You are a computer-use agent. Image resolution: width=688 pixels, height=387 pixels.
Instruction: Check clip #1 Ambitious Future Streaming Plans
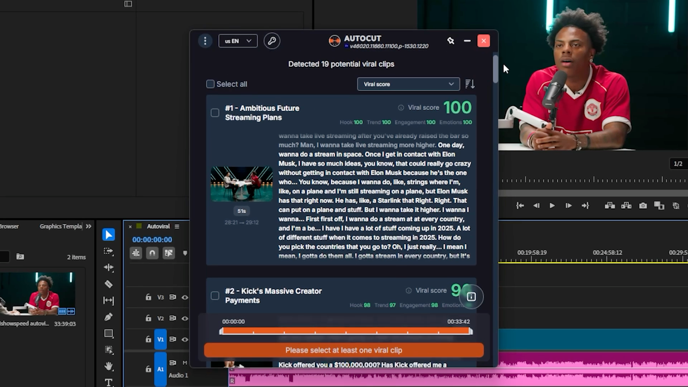click(215, 113)
